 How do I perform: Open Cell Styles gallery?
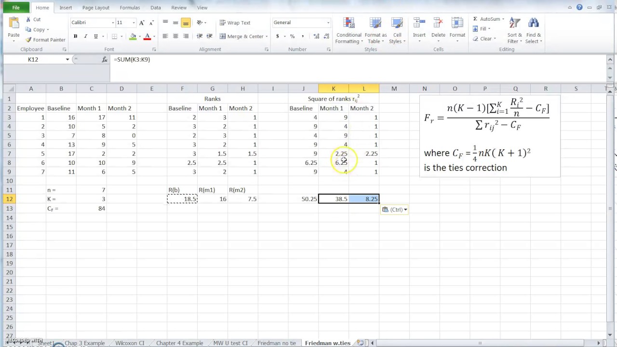pyautogui.click(x=397, y=30)
